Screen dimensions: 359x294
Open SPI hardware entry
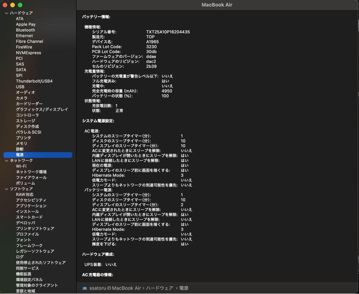pos(19,75)
